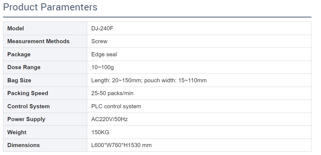Viewport: 321px width, 155px height.
Task: Click the bag length and pouch width text
Action: coord(149,80)
